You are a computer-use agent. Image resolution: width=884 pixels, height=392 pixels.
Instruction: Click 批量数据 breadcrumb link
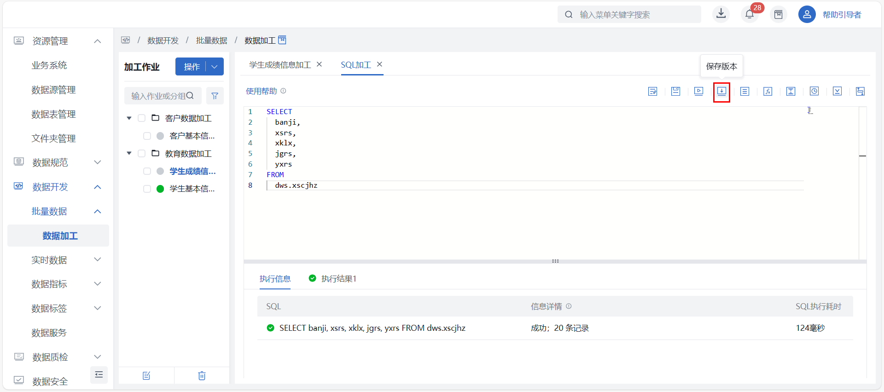point(211,40)
